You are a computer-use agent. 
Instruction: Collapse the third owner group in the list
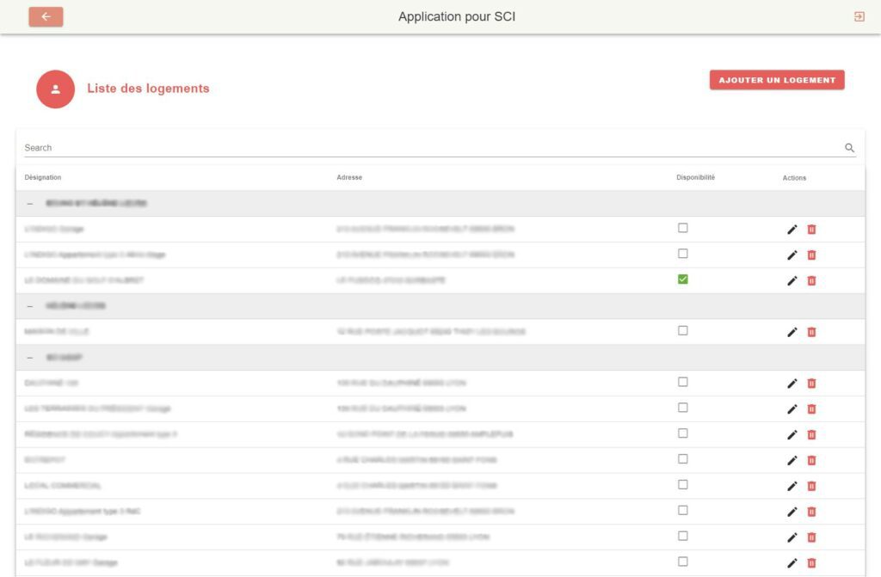30,357
